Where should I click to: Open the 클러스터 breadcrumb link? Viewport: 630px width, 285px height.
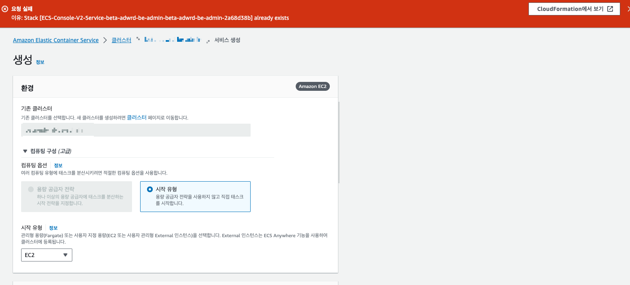[121, 40]
